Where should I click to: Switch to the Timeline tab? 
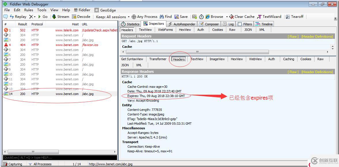pos(264,24)
